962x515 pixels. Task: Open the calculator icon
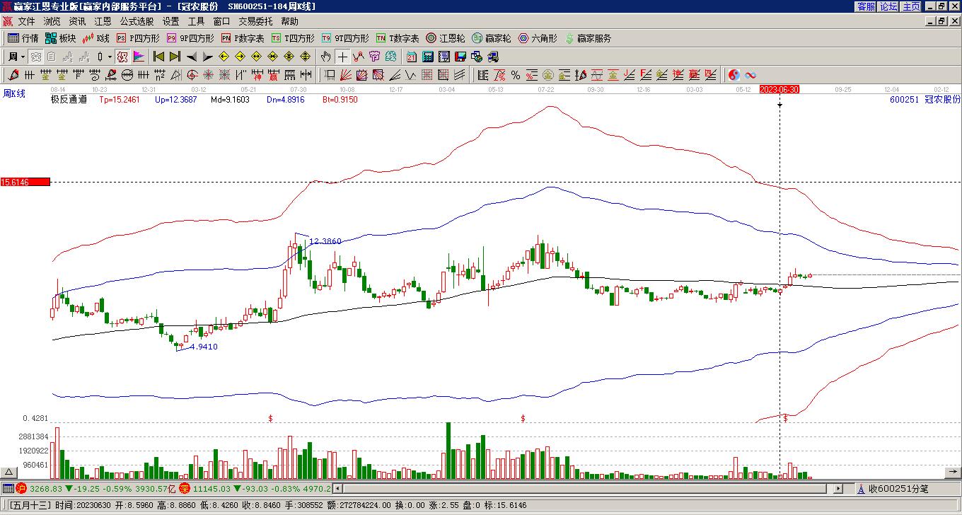coord(428,57)
